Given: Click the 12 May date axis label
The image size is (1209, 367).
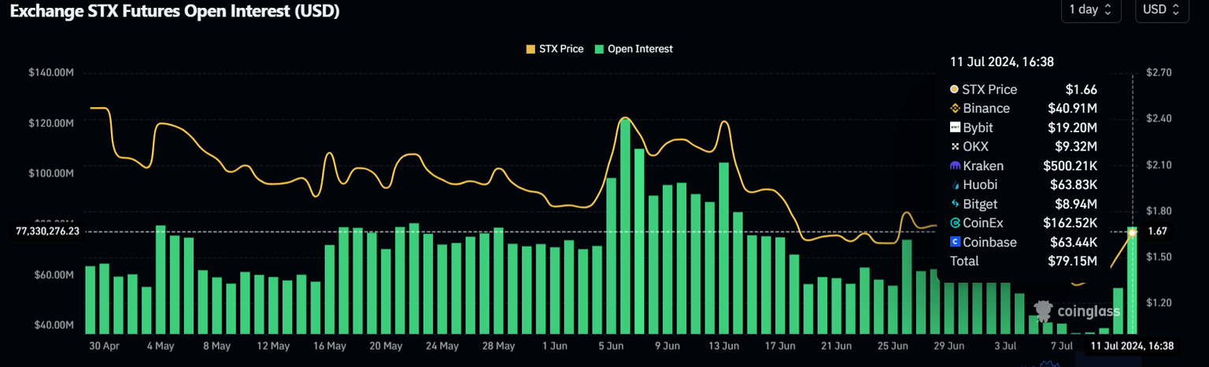Looking at the screenshot, I should pyautogui.click(x=273, y=347).
